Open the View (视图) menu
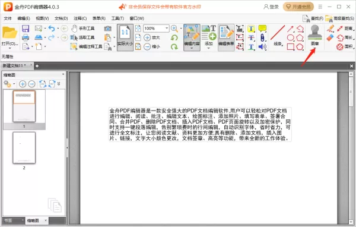This screenshot has height=227, width=356. click(x=42, y=18)
